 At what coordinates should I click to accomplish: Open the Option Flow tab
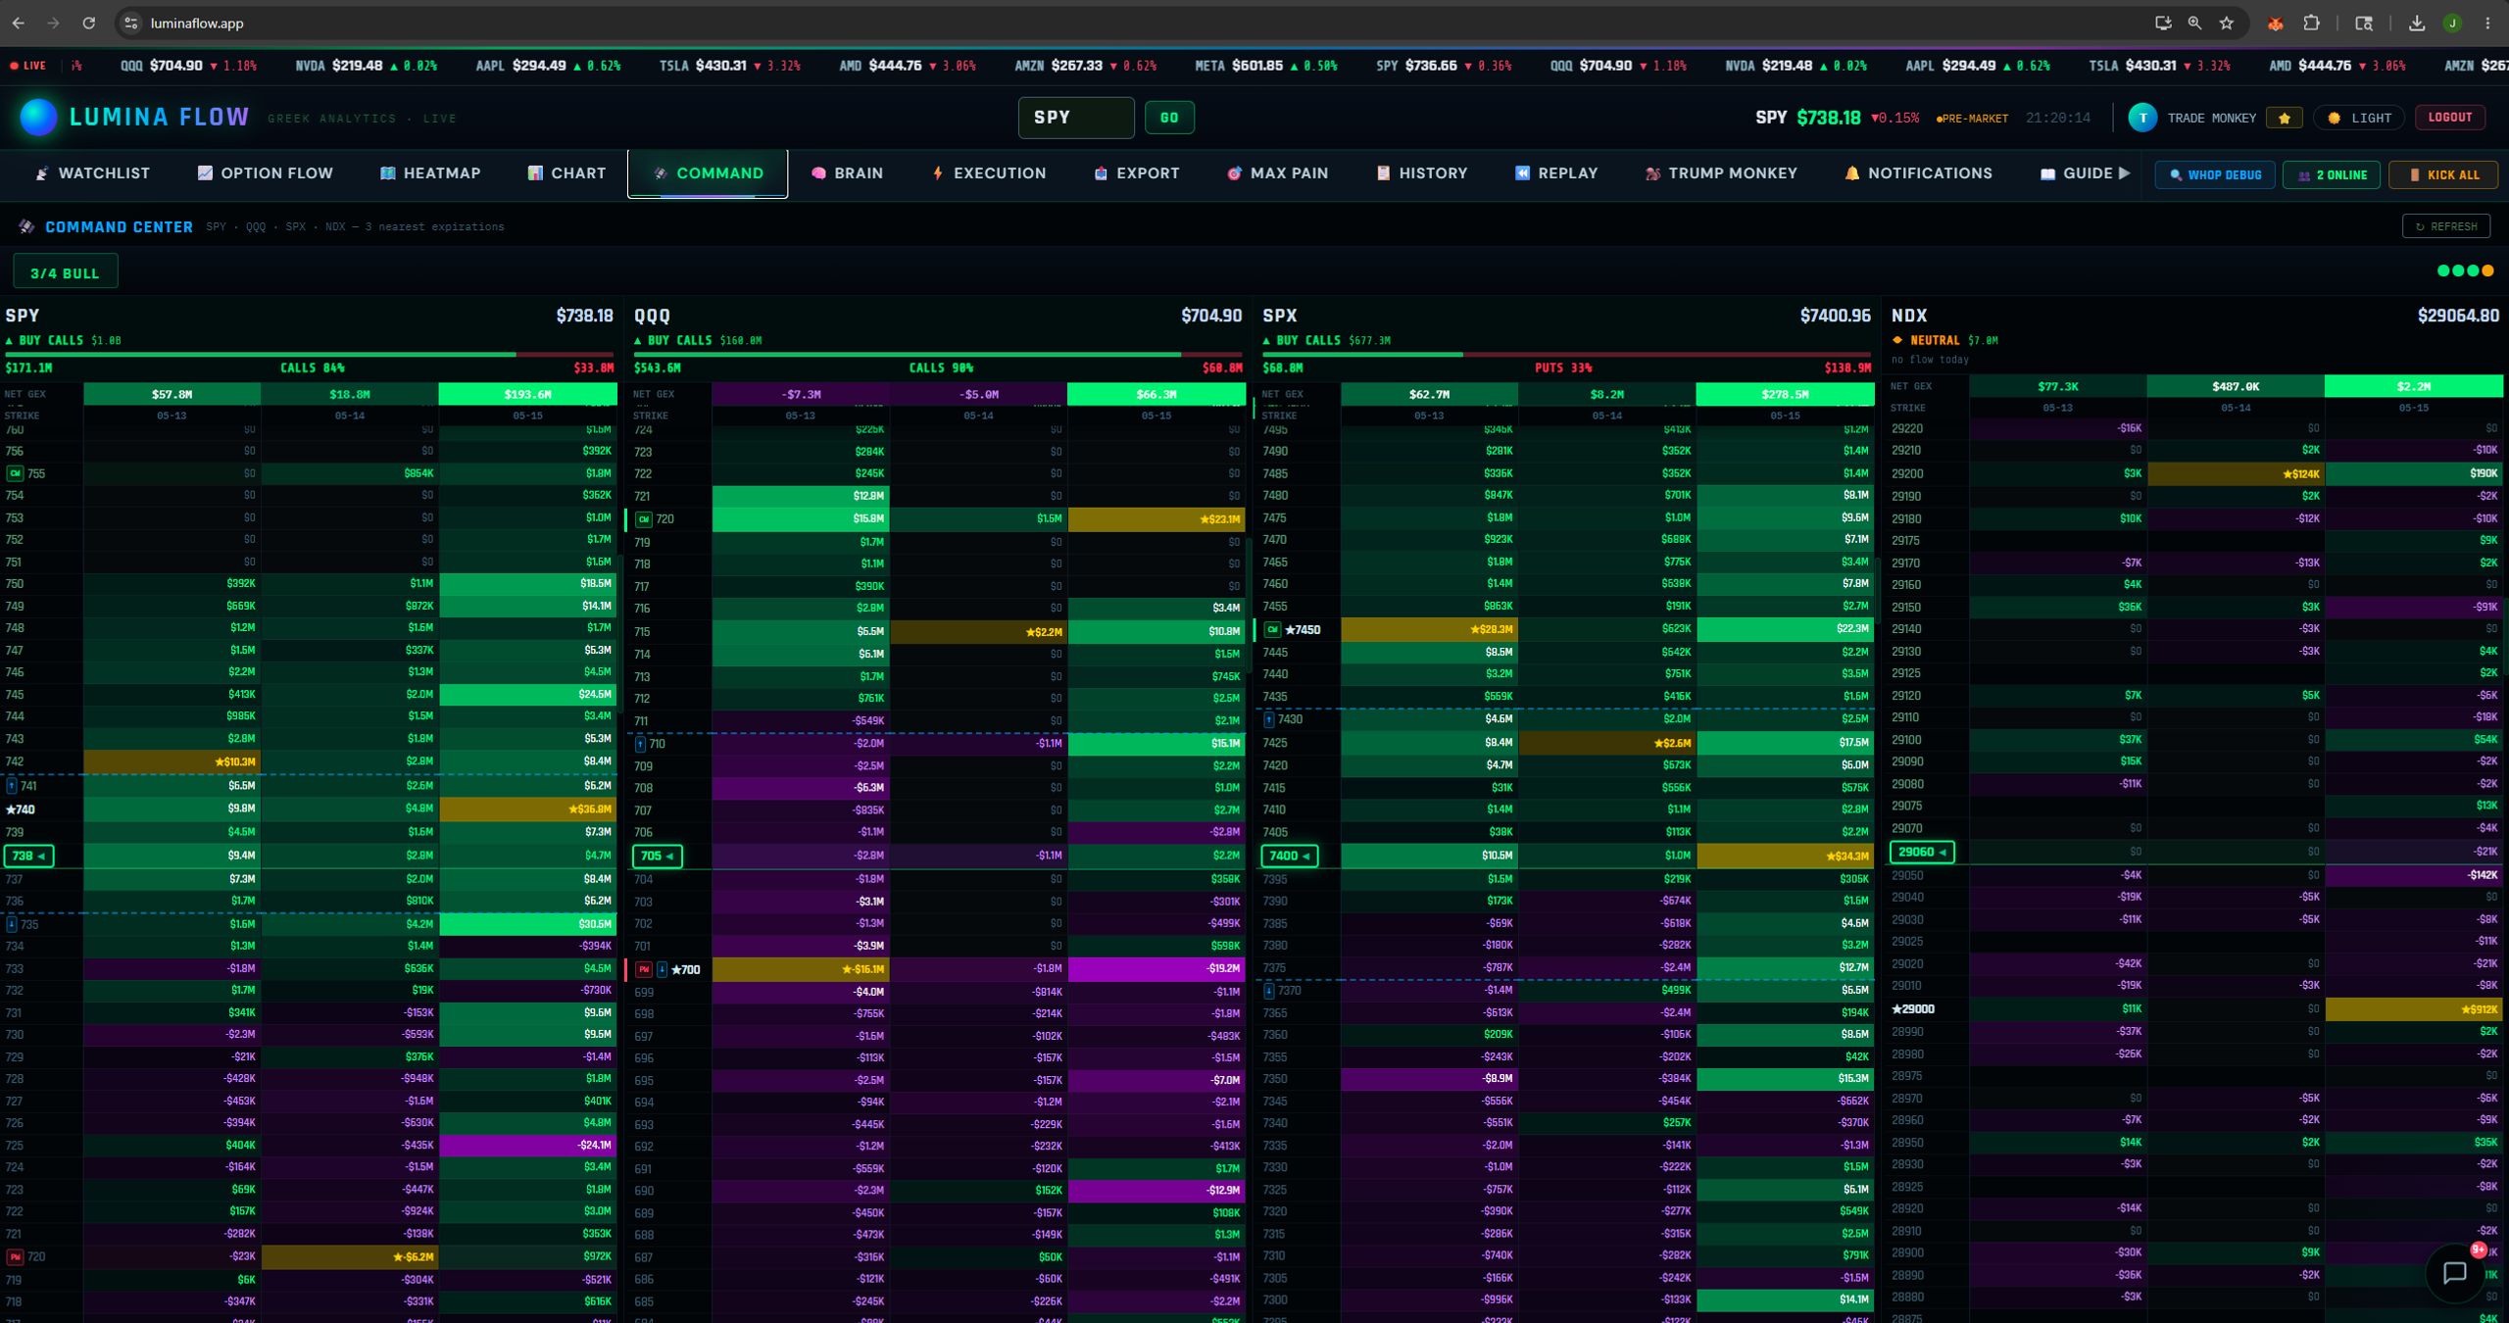[266, 172]
